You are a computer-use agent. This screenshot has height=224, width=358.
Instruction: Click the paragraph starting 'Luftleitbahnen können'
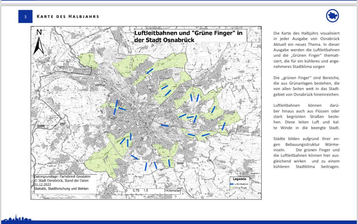coord(306,116)
